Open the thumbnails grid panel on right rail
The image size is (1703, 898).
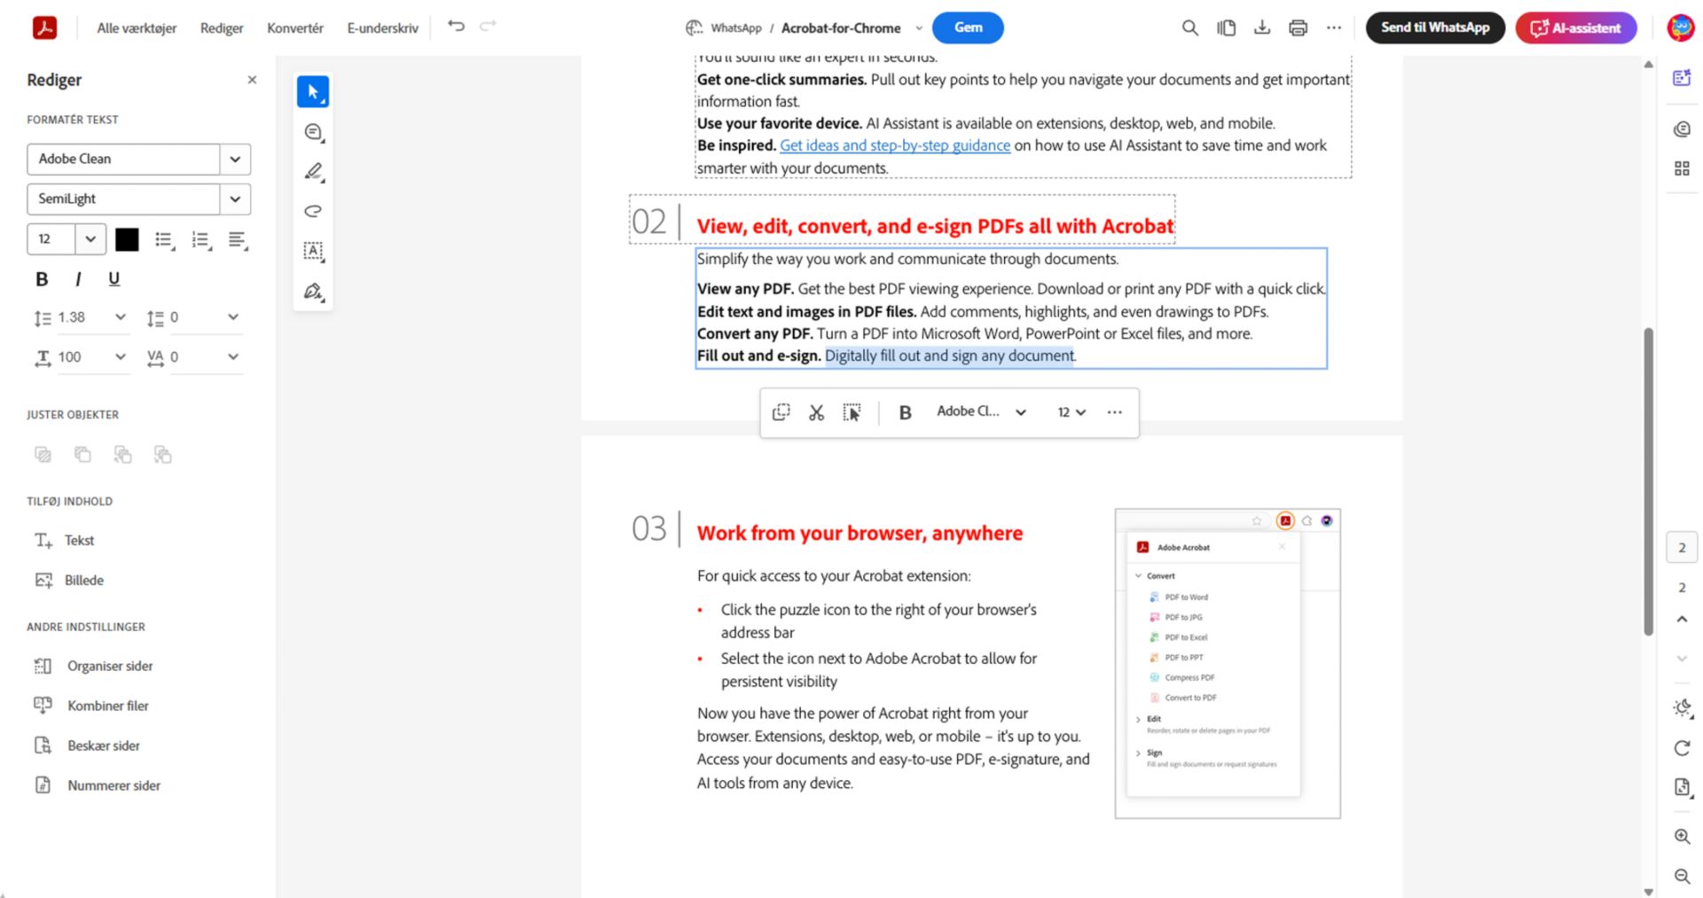(1682, 168)
